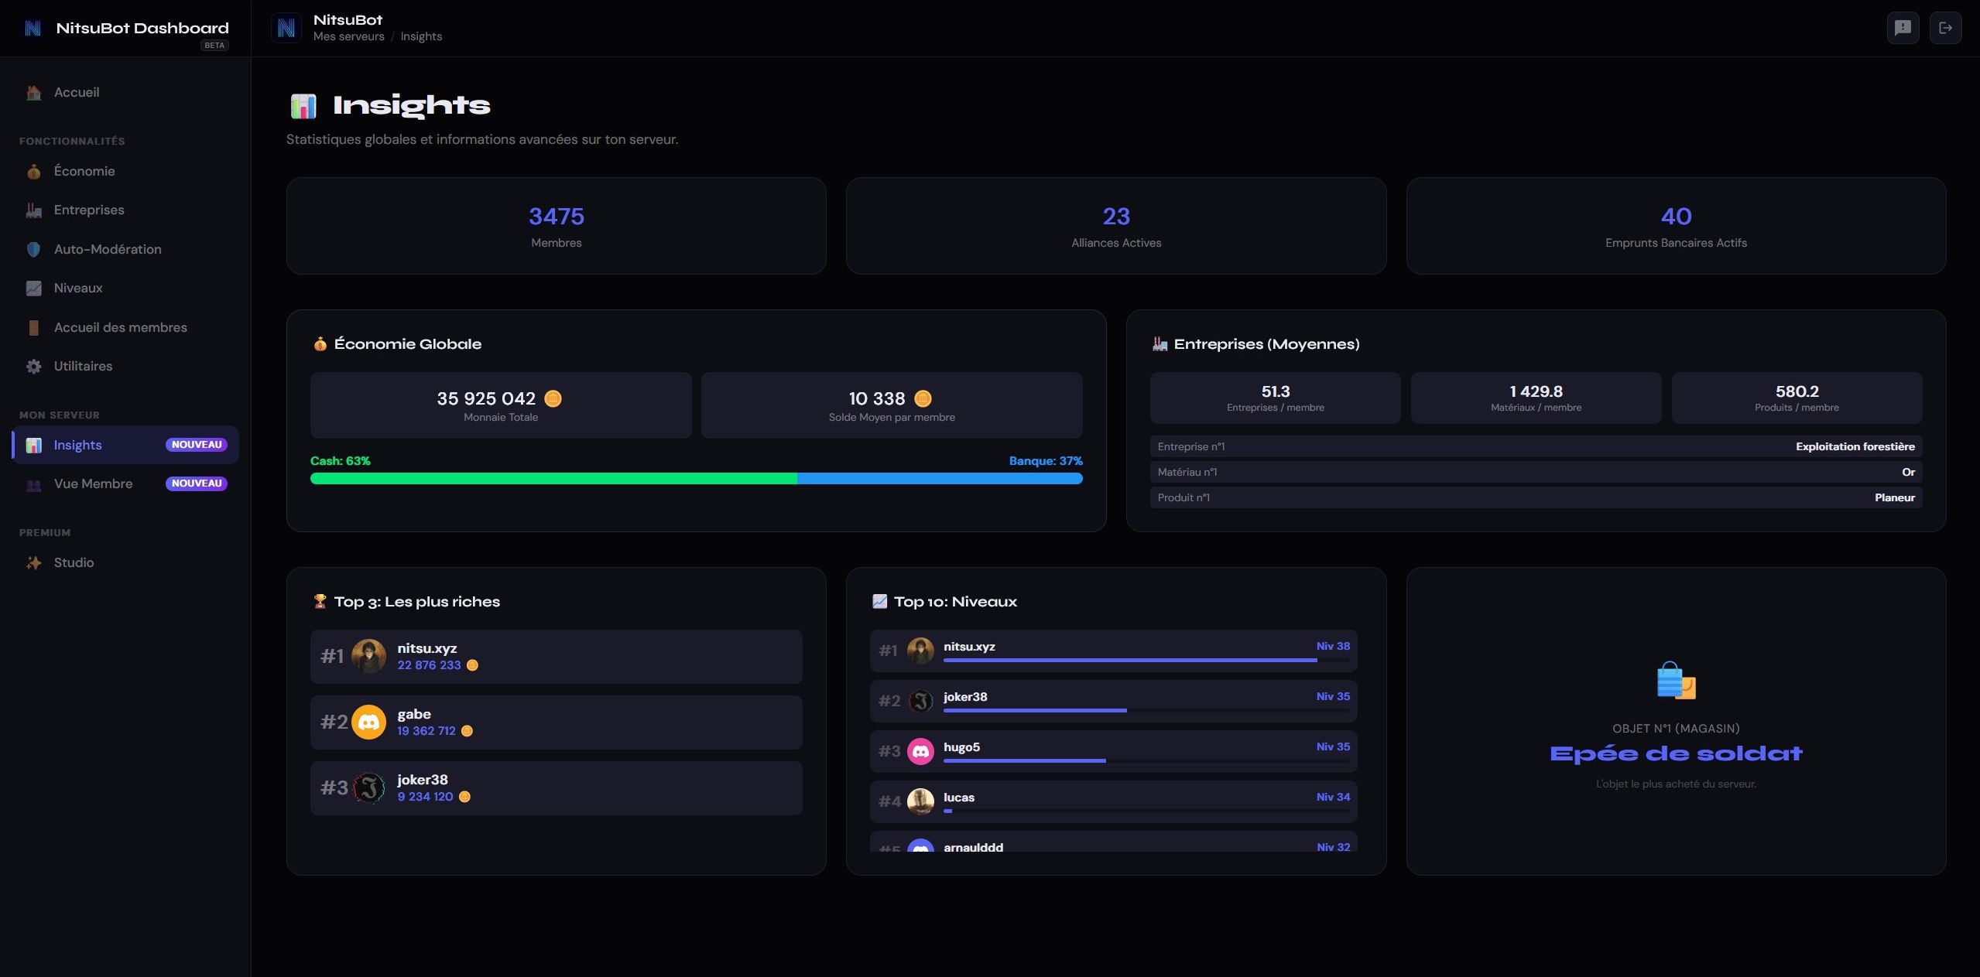Screen dimensions: 1980x977
Task: Click the feedback speech-bubble icon top right
Action: pyautogui.click(x=1903, y=27)
